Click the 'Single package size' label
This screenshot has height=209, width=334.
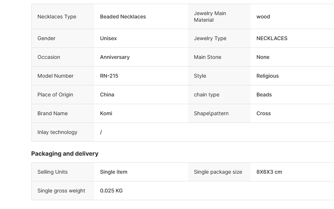pos(218,172)
